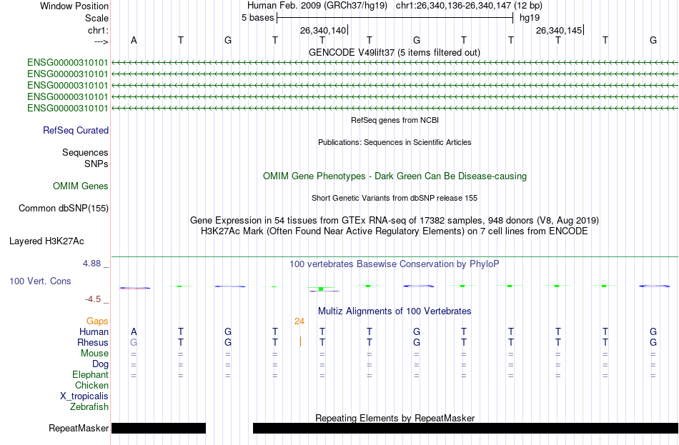The width and height of the screenshot is (679, 445).
Task: Click the longer right RepeatMasker black block
Action: (x=465, y=428)
